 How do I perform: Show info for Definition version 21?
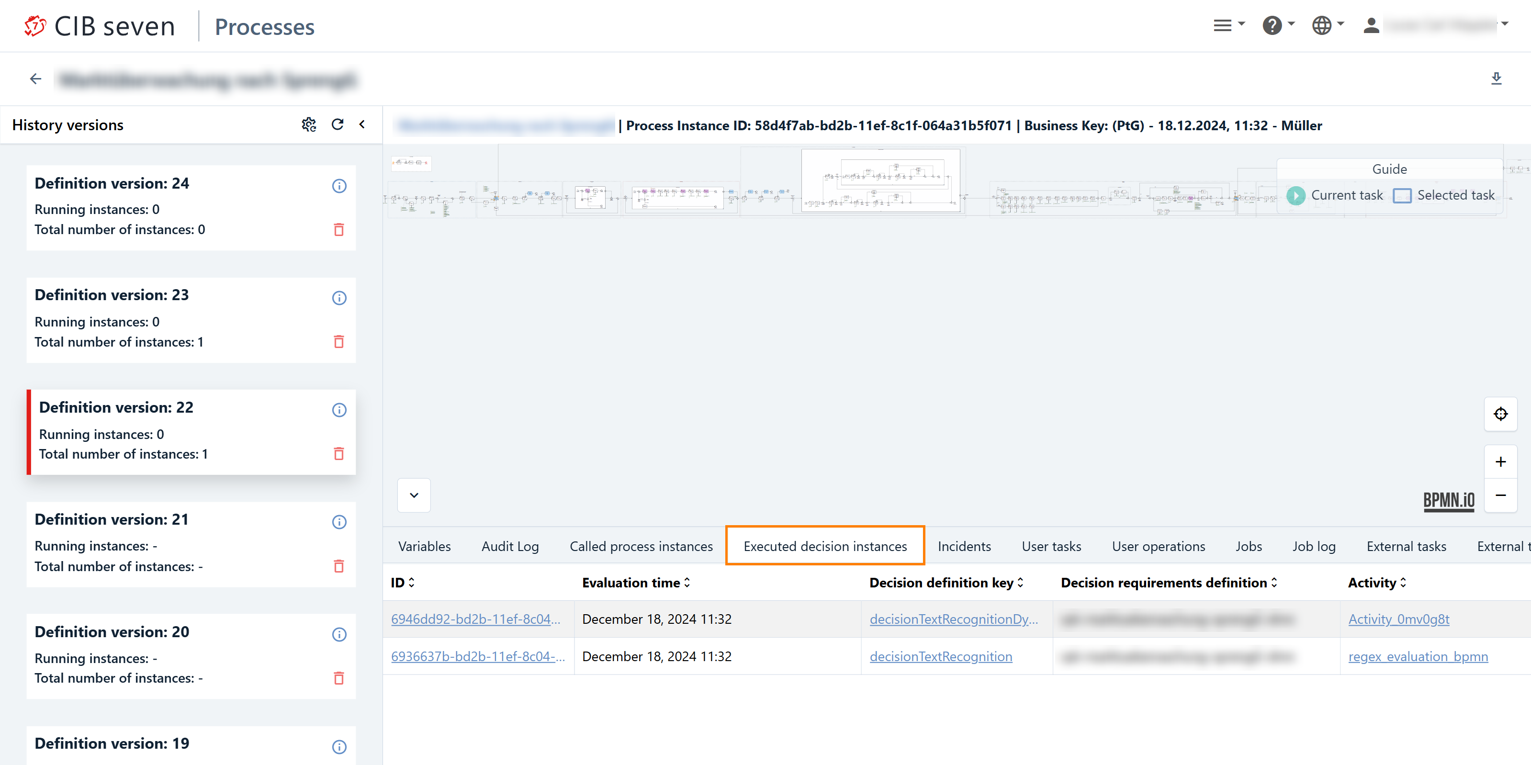[339, 522]
